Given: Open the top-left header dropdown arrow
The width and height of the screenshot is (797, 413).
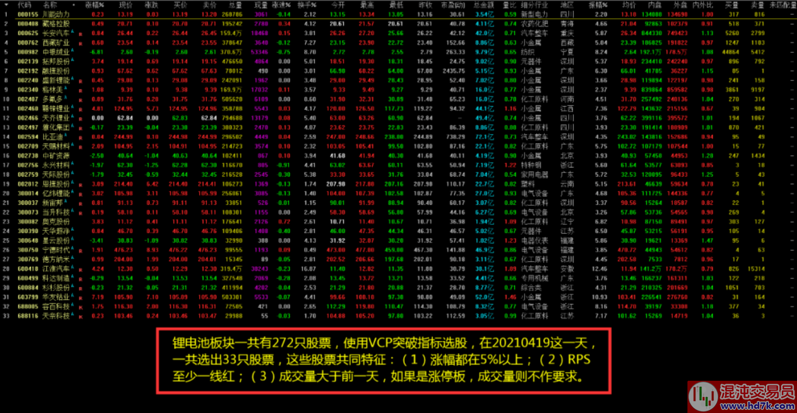Looking at the screenshot, I should 5,4.
